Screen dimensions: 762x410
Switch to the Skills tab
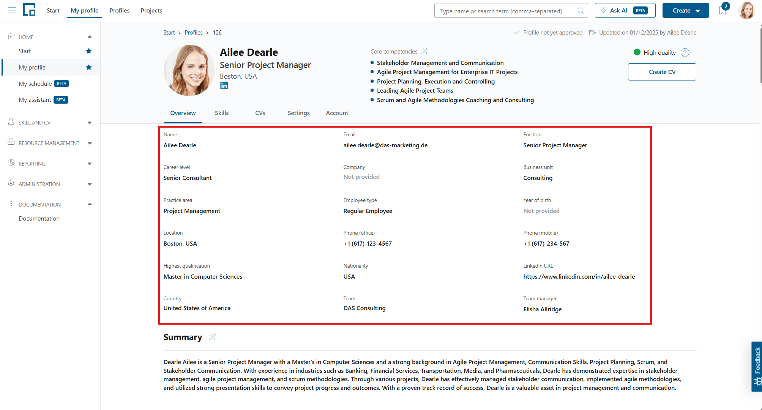(222, 113)
